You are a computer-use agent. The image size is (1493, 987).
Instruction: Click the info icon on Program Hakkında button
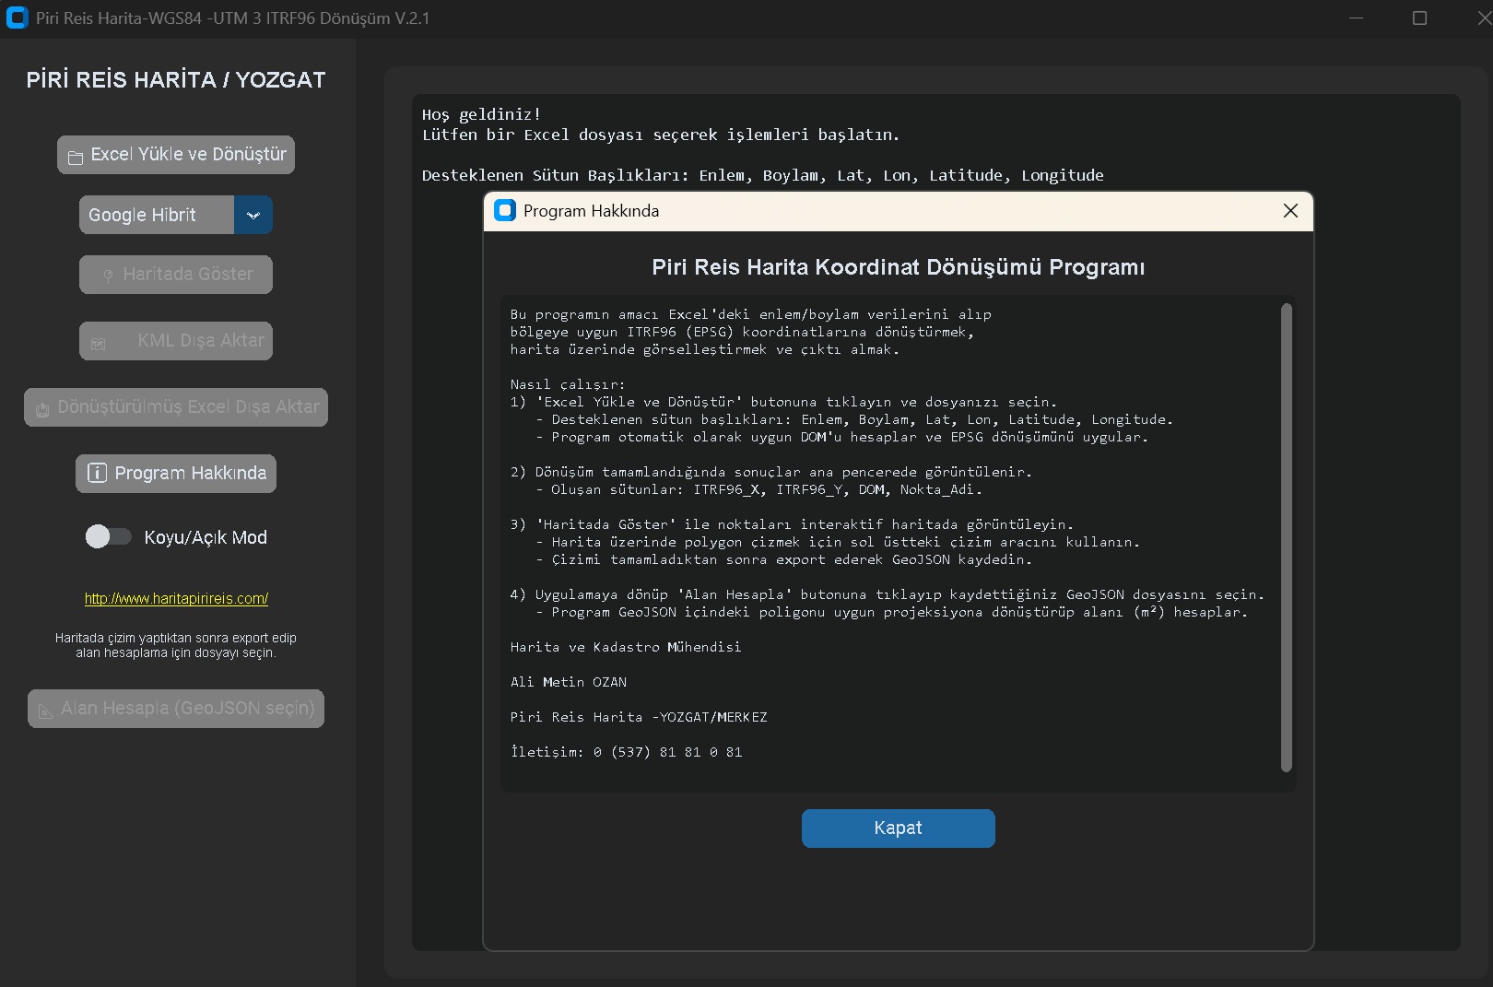pos(97,474)
